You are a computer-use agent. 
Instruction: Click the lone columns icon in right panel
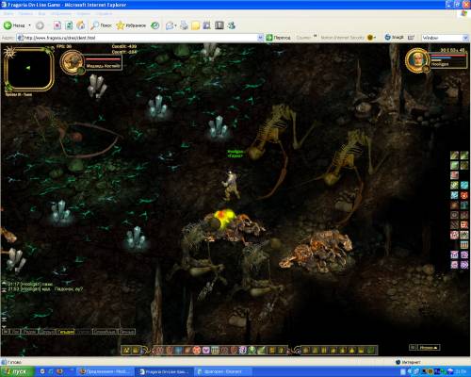tap(464, 245)
